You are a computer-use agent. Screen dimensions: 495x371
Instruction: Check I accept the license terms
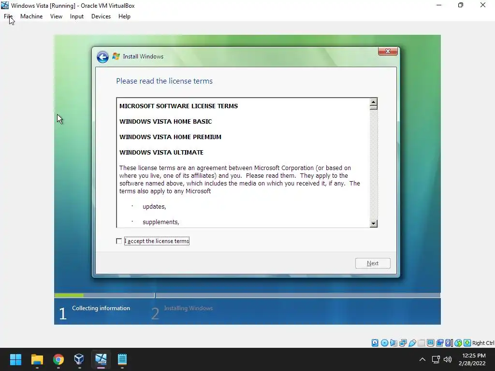(119, 242)
